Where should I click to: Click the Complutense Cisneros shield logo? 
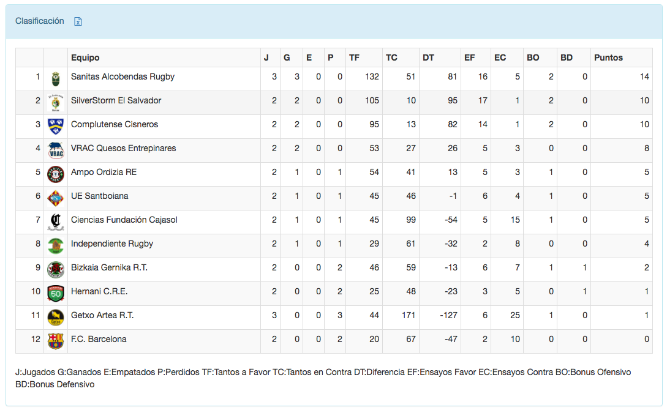pyautogui.click(x=56, y=126)
